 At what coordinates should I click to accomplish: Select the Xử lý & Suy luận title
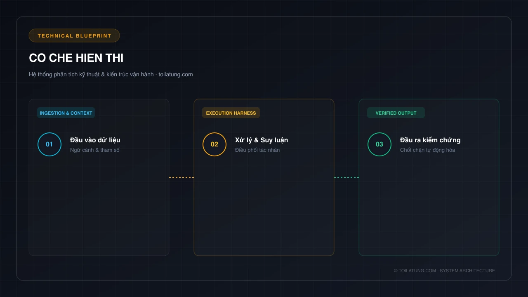tap(262, 140)
